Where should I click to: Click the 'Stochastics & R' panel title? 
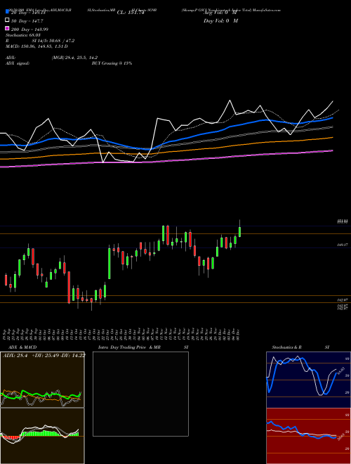coord(287,347)
